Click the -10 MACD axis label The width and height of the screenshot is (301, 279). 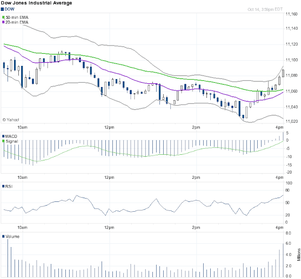tap(289, 157)
